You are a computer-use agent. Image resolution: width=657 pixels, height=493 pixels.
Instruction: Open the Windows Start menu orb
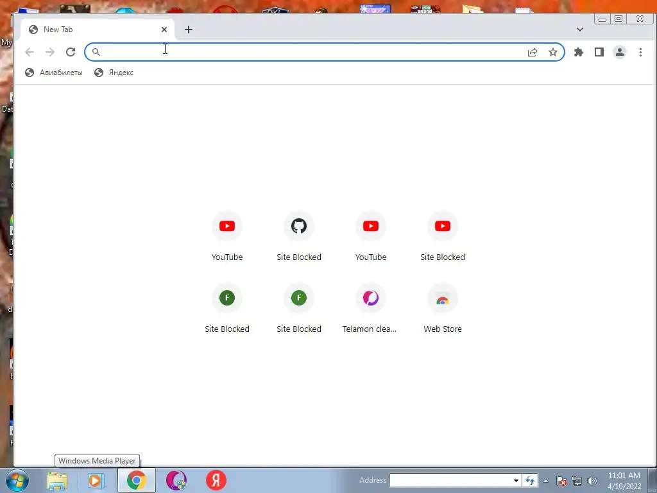pos(17,480)
